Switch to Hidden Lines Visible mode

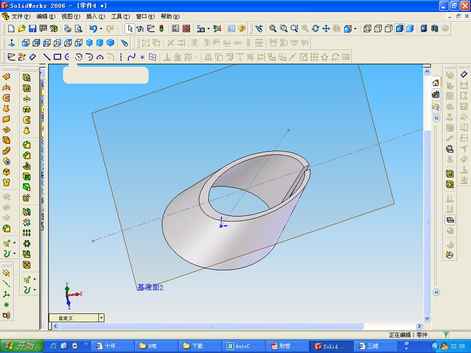[378, 28]
